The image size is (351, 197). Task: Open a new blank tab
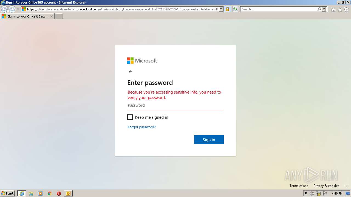(59, 16)
